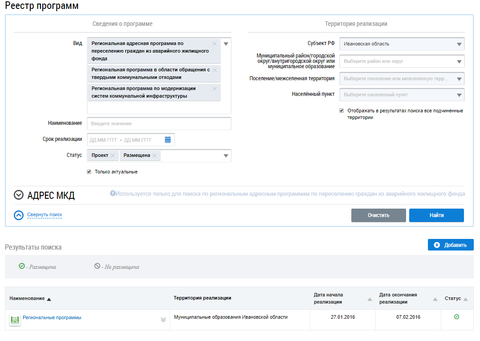The height and width of the screenshot is (341, 480).
Task: Remove the твердыми коммунальными отходами tag
Action: point(215,70)
